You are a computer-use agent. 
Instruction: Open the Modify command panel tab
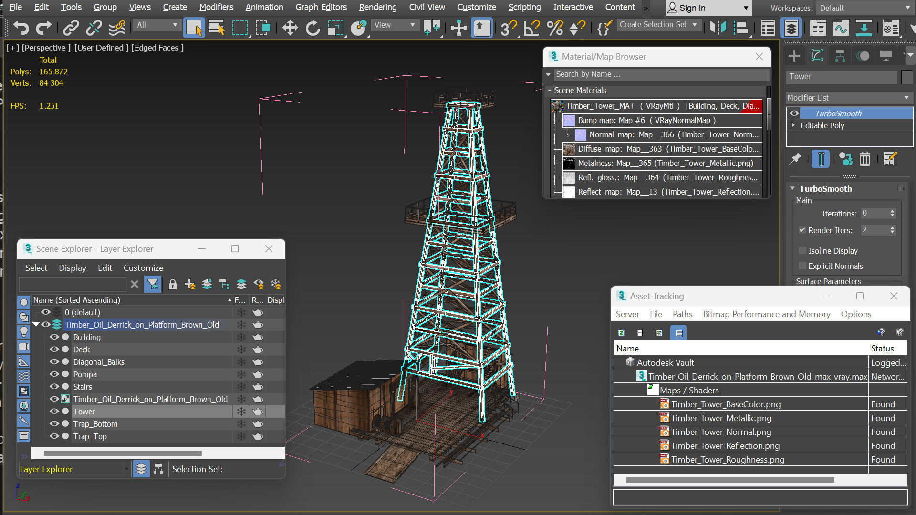tap(817, 56)
